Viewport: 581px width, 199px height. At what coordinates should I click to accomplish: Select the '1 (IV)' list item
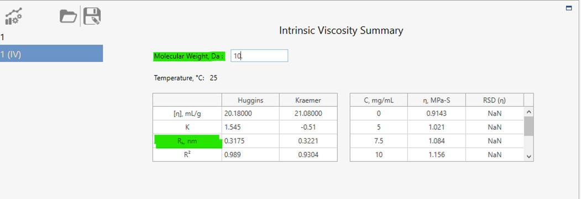[x=51, y=54]
